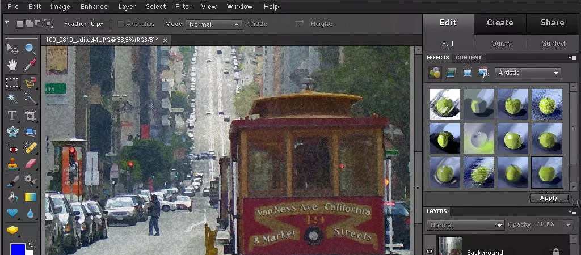Click the Feather value field
Screen dimensions: 581x255
(x=101, y=24)
